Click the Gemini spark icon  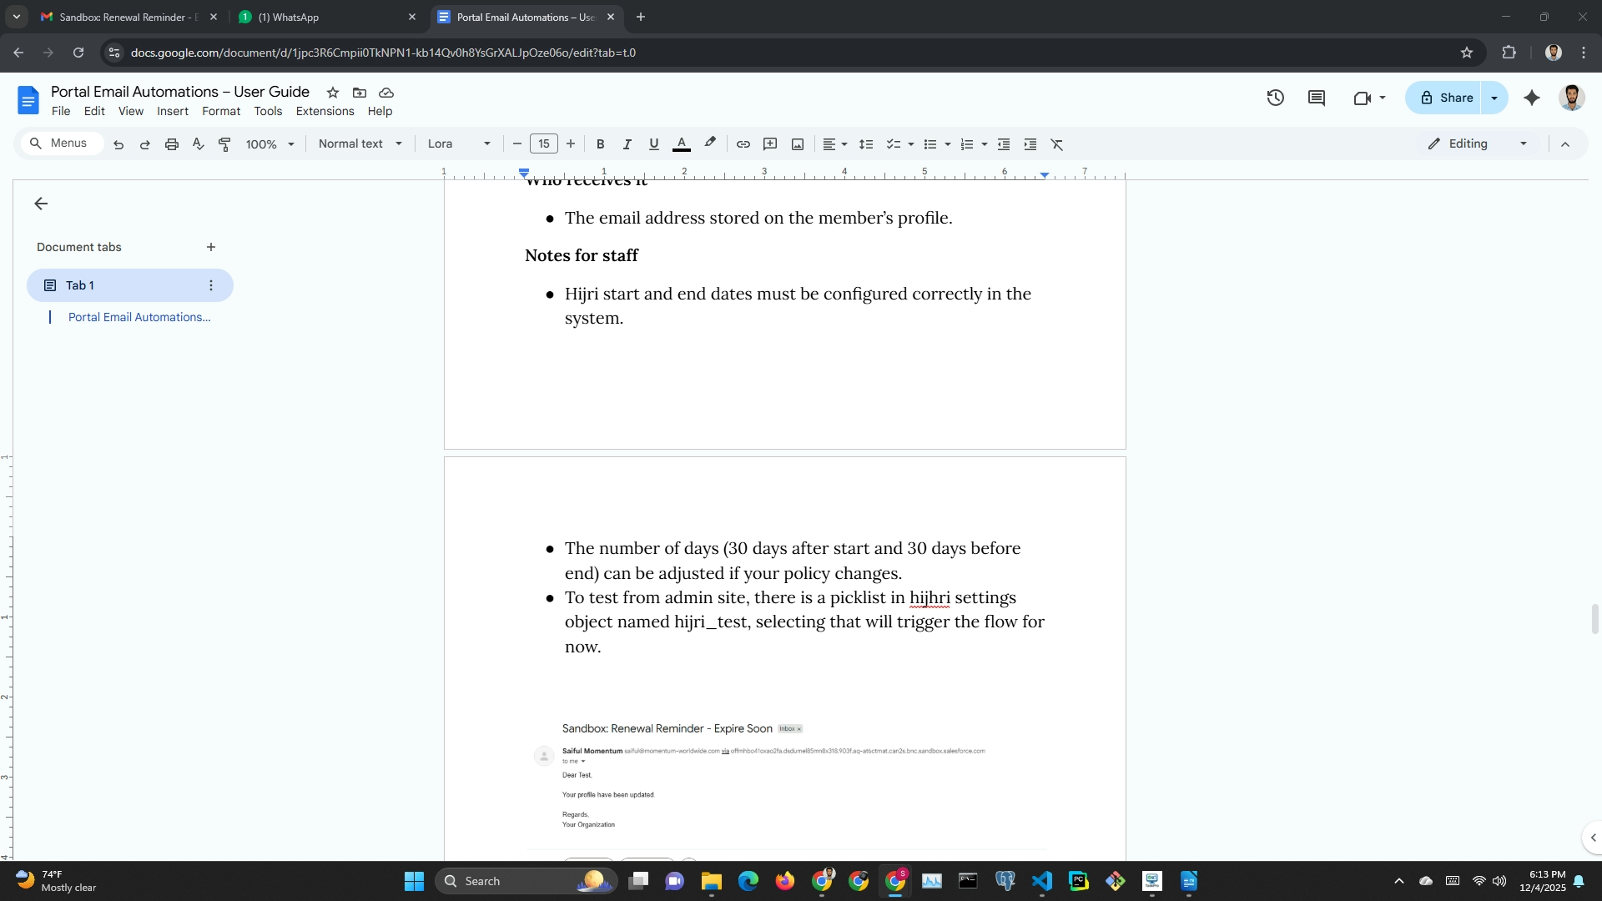1532,98
